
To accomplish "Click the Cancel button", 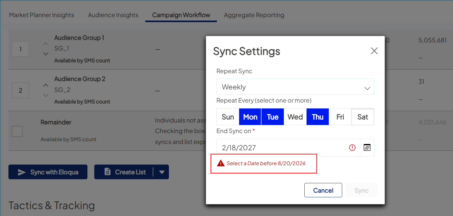I will [323, 190].
